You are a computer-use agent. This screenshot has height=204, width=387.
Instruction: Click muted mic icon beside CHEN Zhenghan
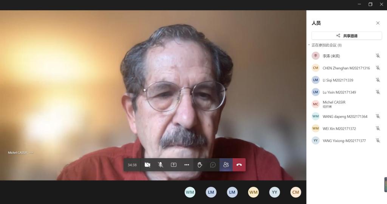click(378, 68)
